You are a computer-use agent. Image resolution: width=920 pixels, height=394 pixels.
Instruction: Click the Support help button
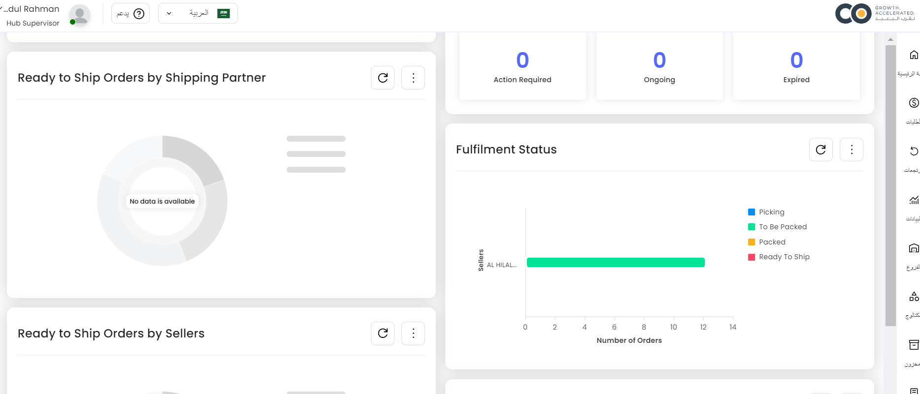point(131,13)
